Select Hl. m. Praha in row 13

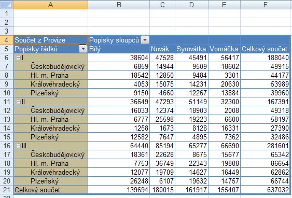pyautogui.click(x=51, y=119)
